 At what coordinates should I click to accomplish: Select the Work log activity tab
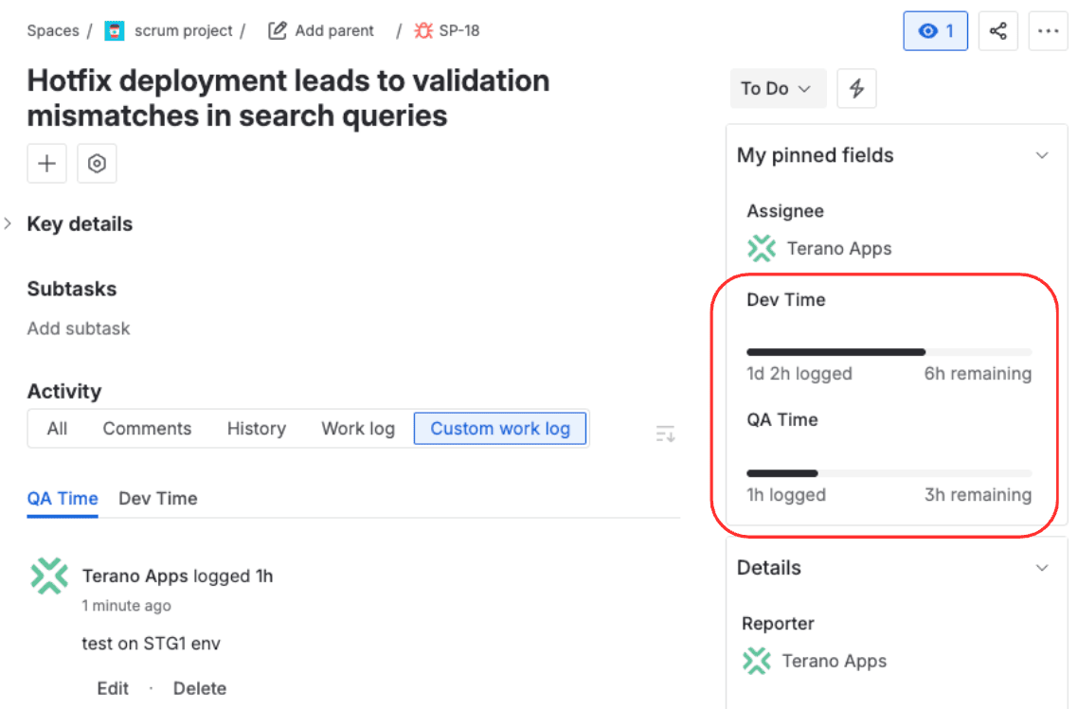click(x=358, y=429)
